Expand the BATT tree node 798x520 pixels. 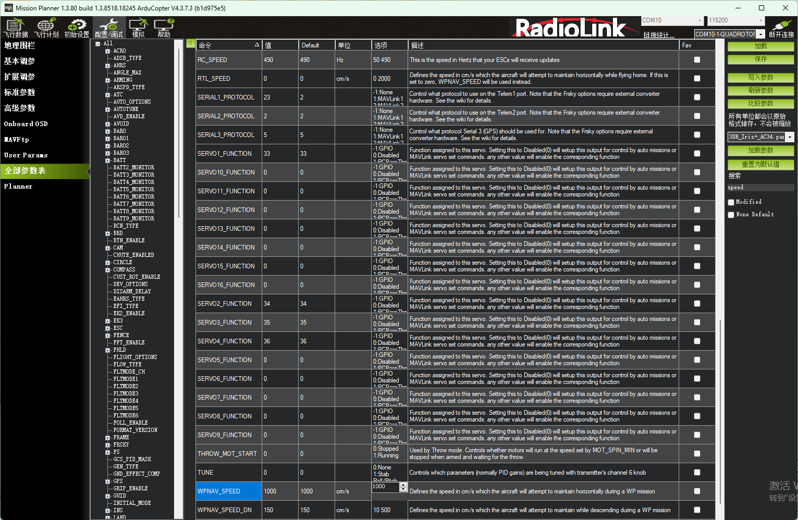[x=107, y=160]
